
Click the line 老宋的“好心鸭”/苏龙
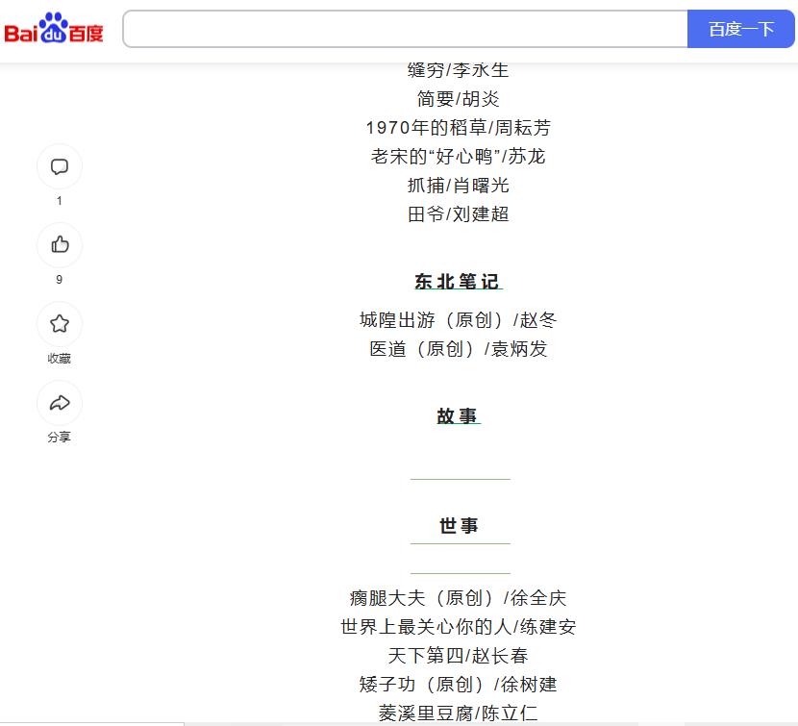pos(458,157)
